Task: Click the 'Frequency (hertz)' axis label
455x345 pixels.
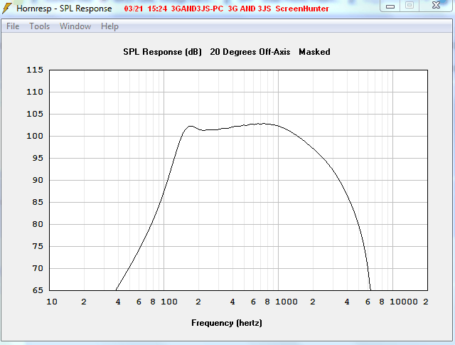Action: pyautogui.click(x=227, y=323)
